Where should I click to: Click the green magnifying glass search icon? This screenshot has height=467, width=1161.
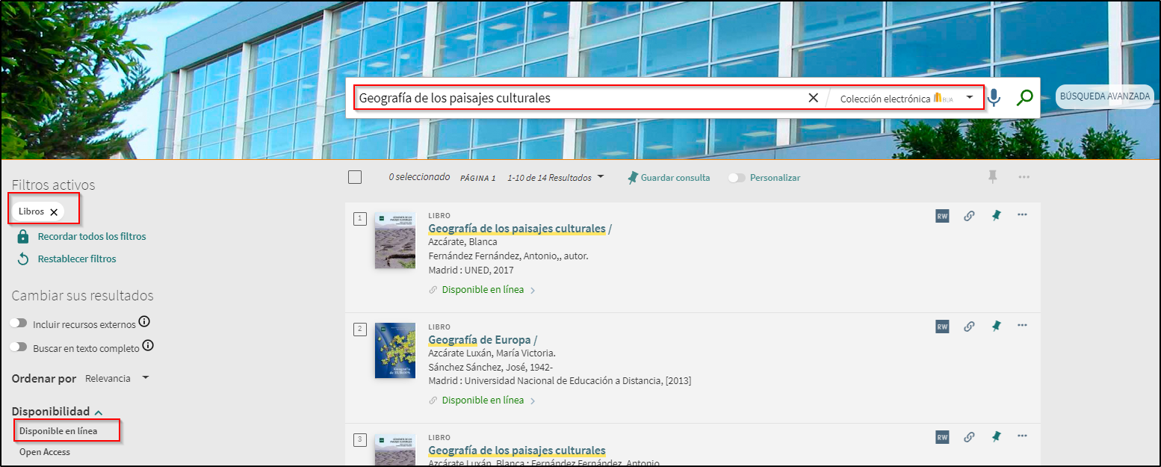(x=1024, y=98)
